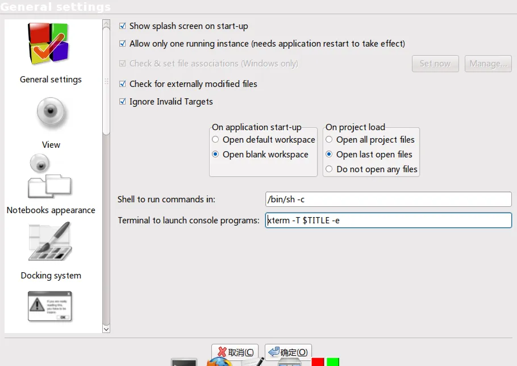Uncheck Allow only one running instance
Screen dimensions: 517x366
122,44
